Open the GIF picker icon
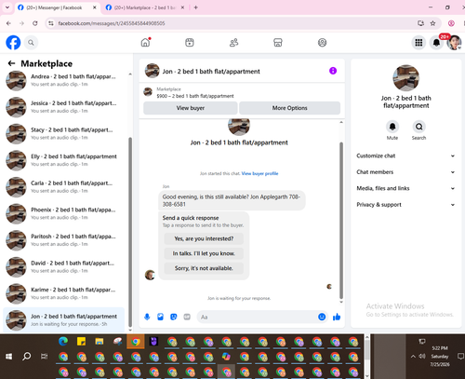This screenshot has width=465, height=379. [x=187, y=317]
